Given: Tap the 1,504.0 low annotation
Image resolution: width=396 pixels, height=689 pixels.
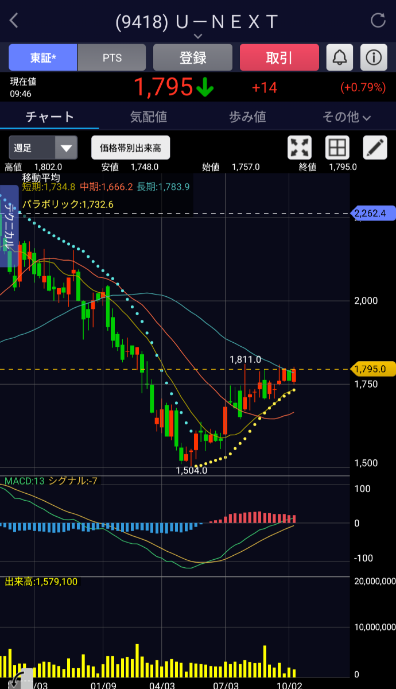Looking at the screenshot, I should click(191, 470).
